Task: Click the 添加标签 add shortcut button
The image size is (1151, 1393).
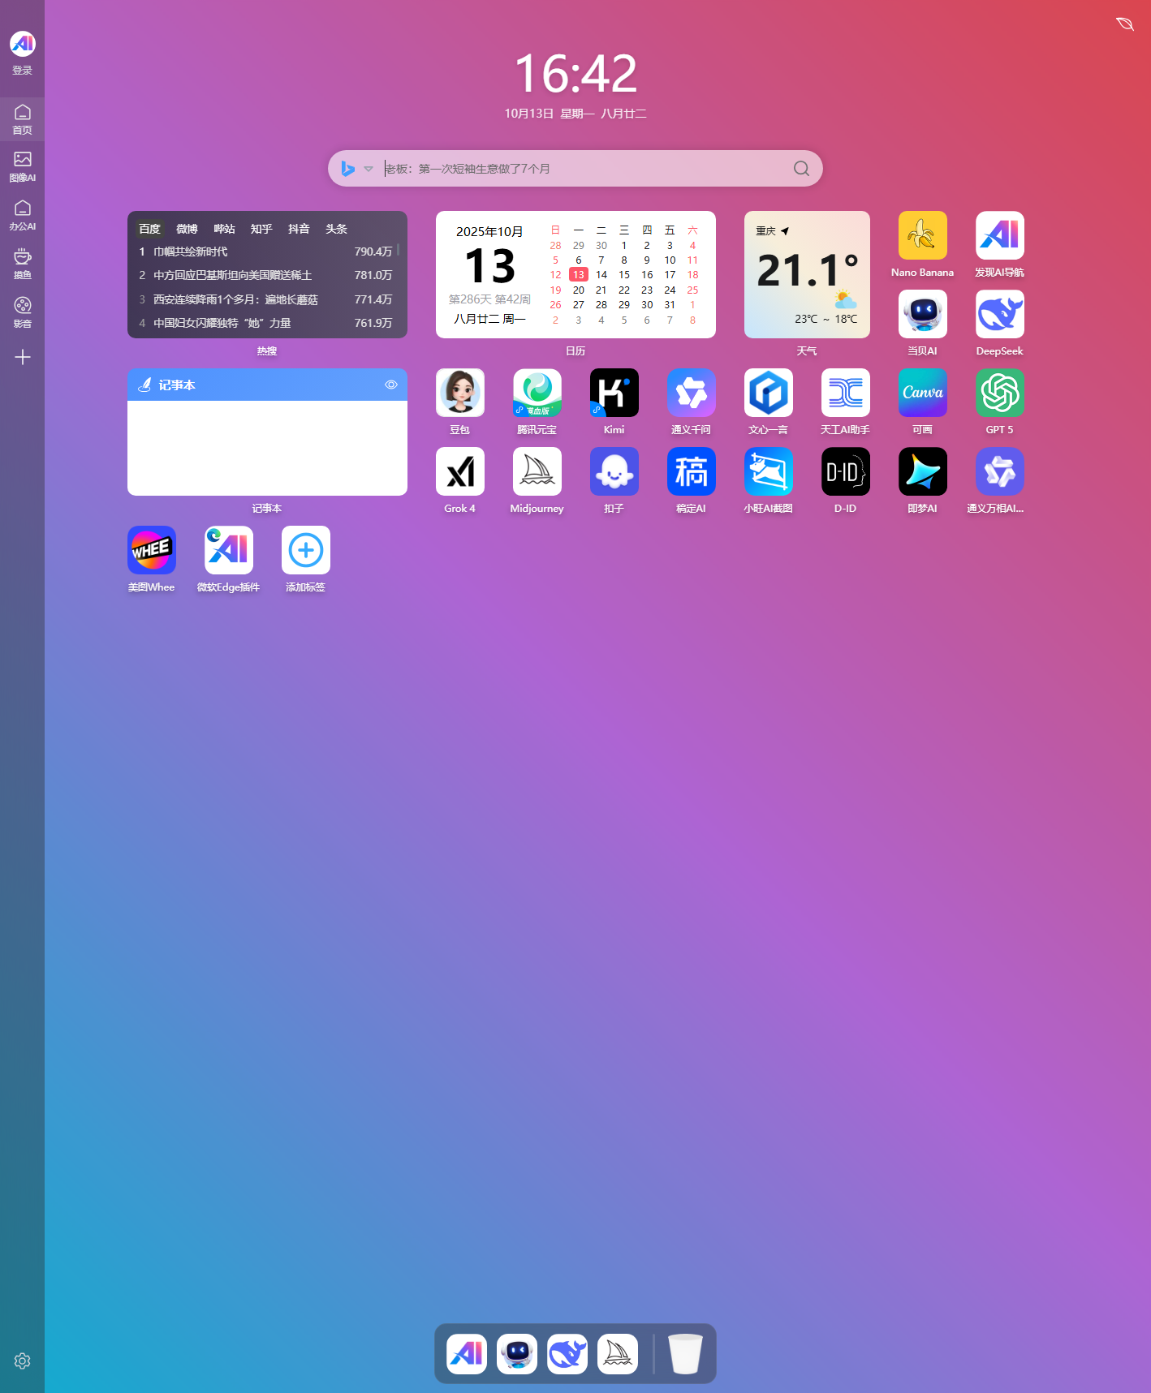Action: [305, 551]
